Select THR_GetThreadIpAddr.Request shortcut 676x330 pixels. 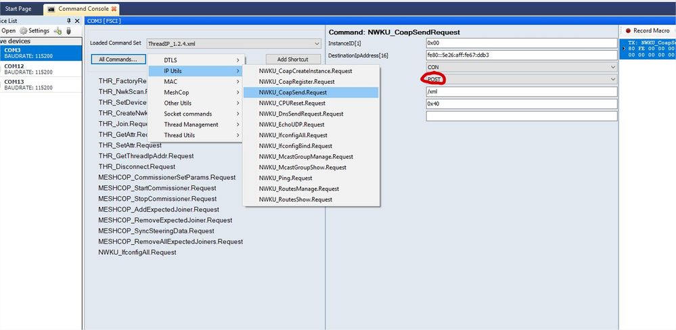[x=145, y=156]
